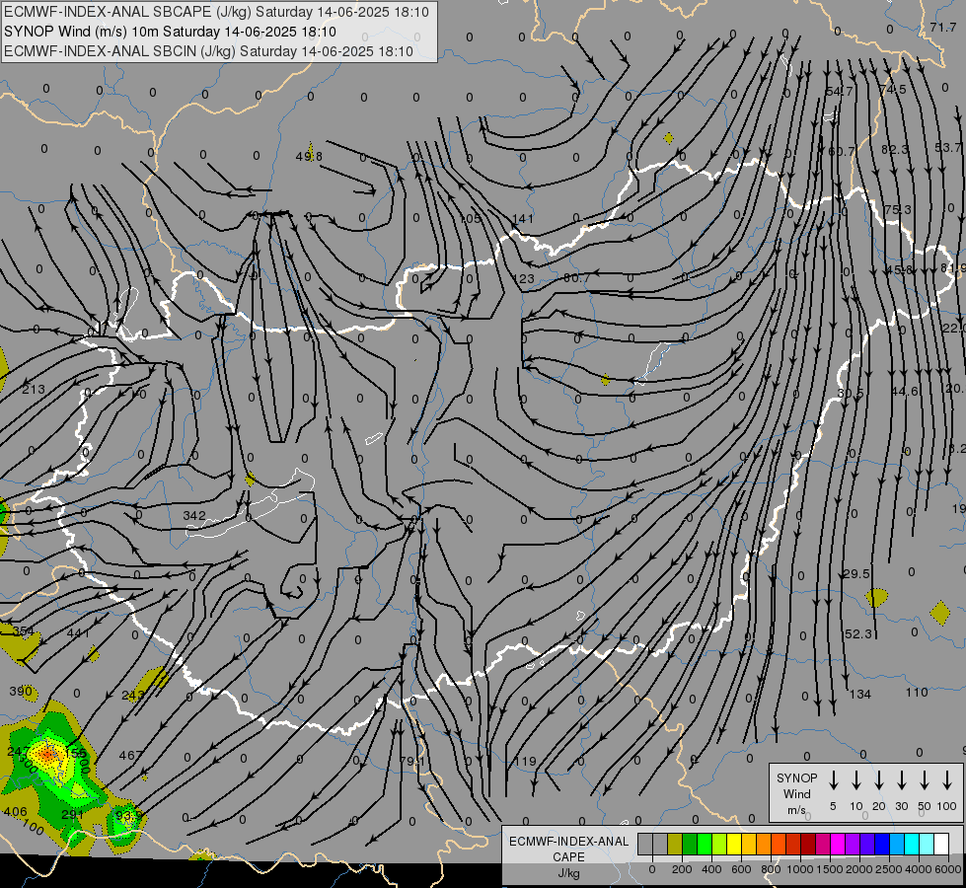Click the 44.6 CAPE value
The width and height of the screenshot is (966, 888).
pyautogui.click(x=905, y=392)
